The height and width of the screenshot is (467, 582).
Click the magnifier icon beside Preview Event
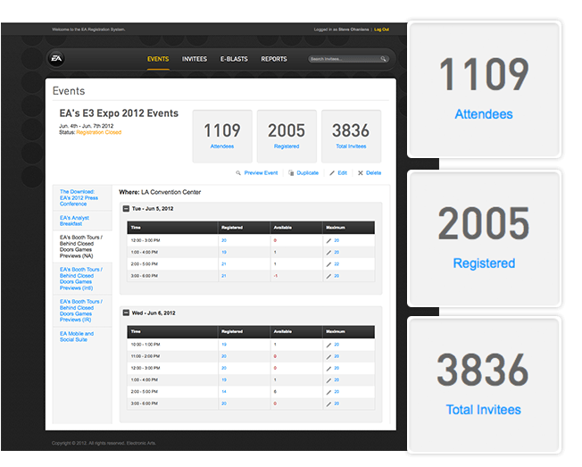(x=238, y=173)
